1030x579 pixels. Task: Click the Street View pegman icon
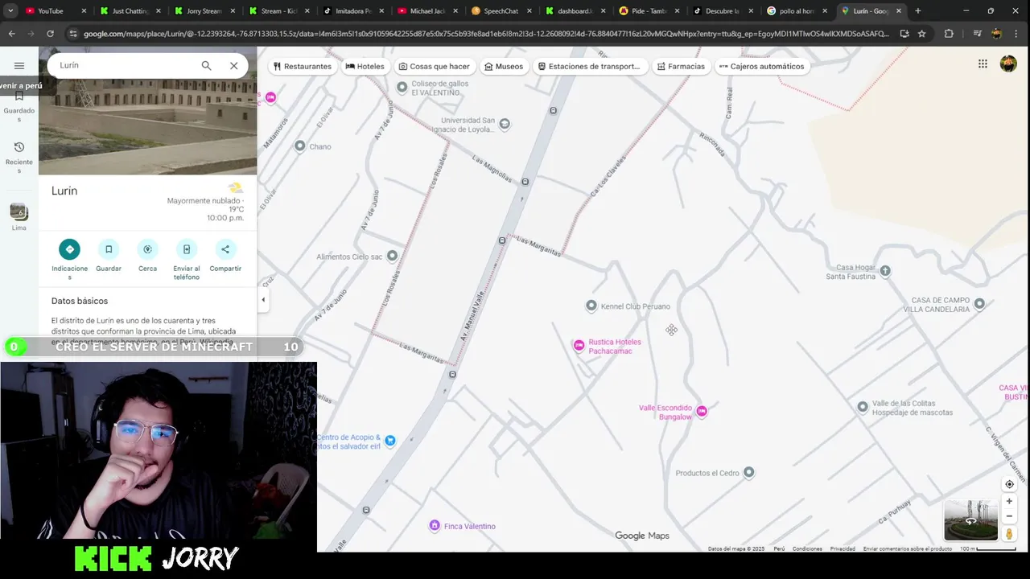click(1009, 534)
